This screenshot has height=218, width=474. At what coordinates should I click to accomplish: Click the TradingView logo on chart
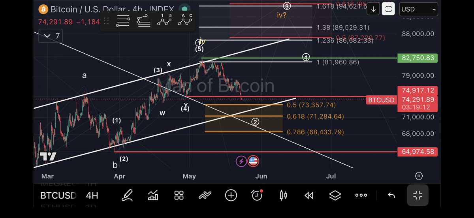(x=49, y=157)
